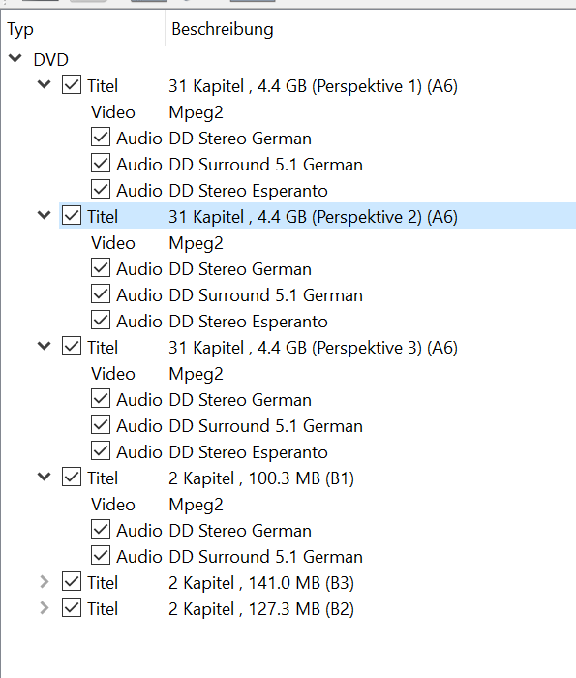The width and height of the screenshot is (576, 678).
Task: Click the Beschreibung column header
Action: coord(371,29)
